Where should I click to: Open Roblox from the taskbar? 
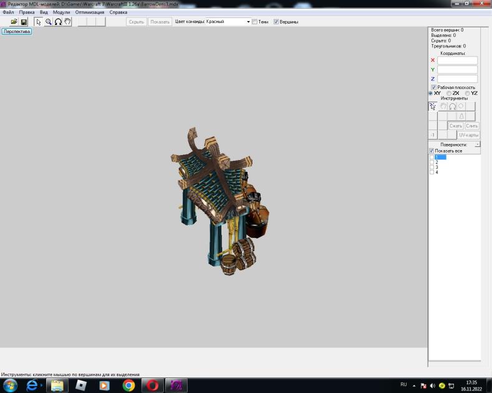81,385
